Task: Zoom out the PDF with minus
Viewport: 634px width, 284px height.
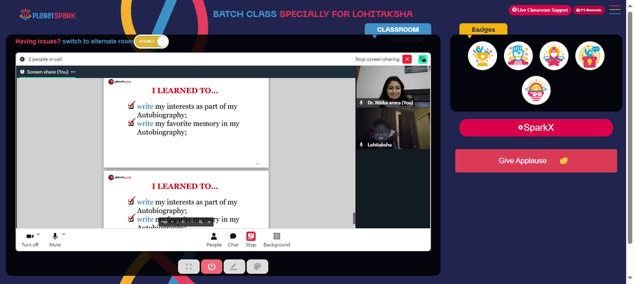Action: pyautogui.click(x=192, y=221)
